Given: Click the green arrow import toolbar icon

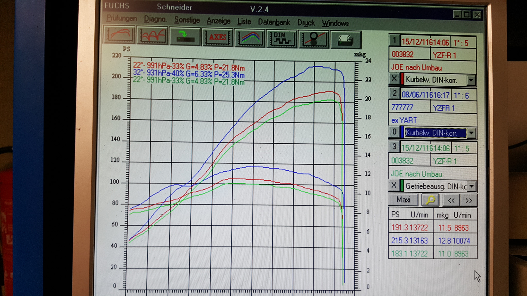Looking at the screenshot, I should click(185, 37).
